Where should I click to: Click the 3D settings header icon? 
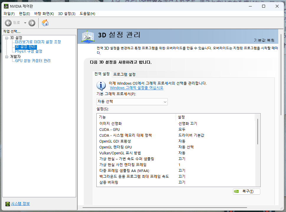pyautogui.click(x=88, y=36)
